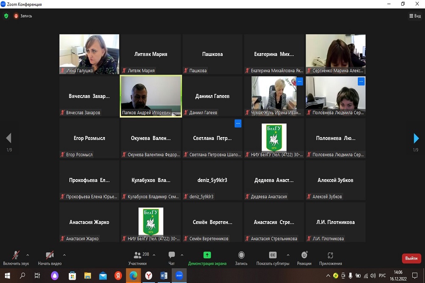Open Apps (Приложения) panel
The height and width of the screenshot is (283, 425).
(x=330, y=258)
